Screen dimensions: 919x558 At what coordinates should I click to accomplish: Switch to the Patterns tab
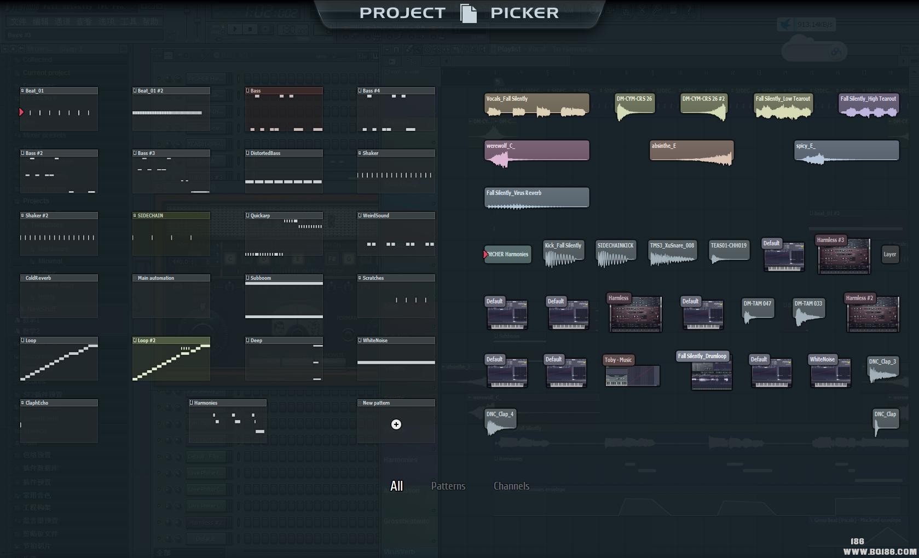click(448, 486)
